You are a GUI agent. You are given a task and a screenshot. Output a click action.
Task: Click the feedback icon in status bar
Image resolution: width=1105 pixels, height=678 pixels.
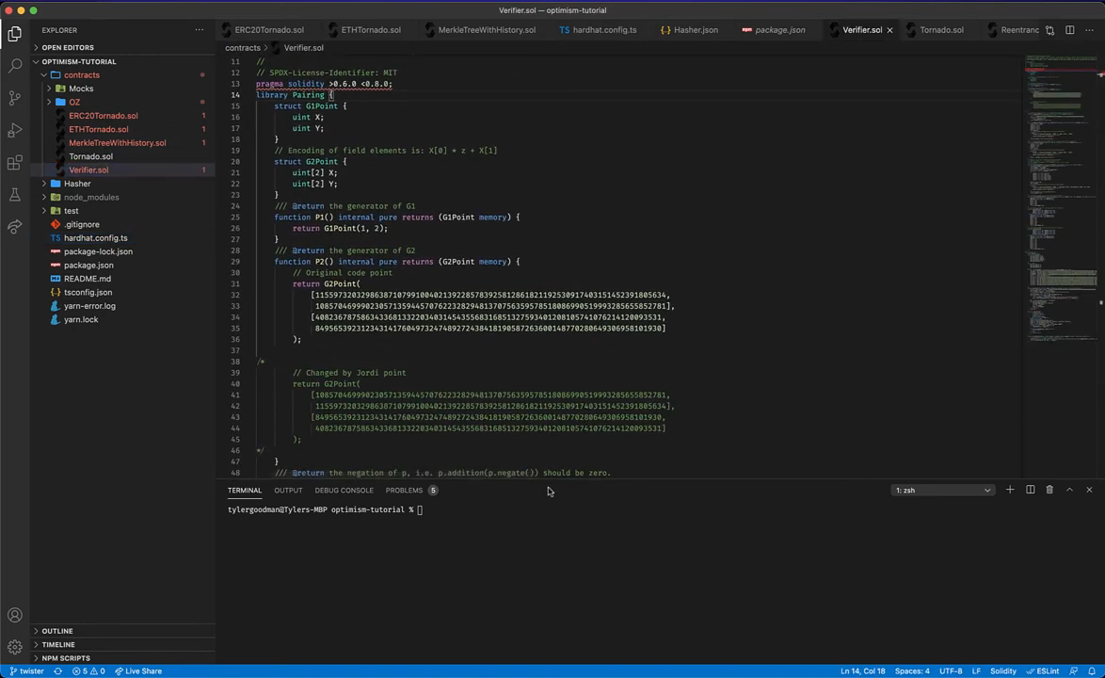[1073, 671]
